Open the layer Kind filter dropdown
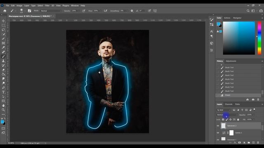 tap(224, 110)
